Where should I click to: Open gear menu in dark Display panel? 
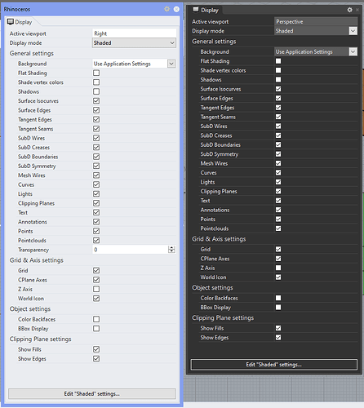click(x=349, y=10)
